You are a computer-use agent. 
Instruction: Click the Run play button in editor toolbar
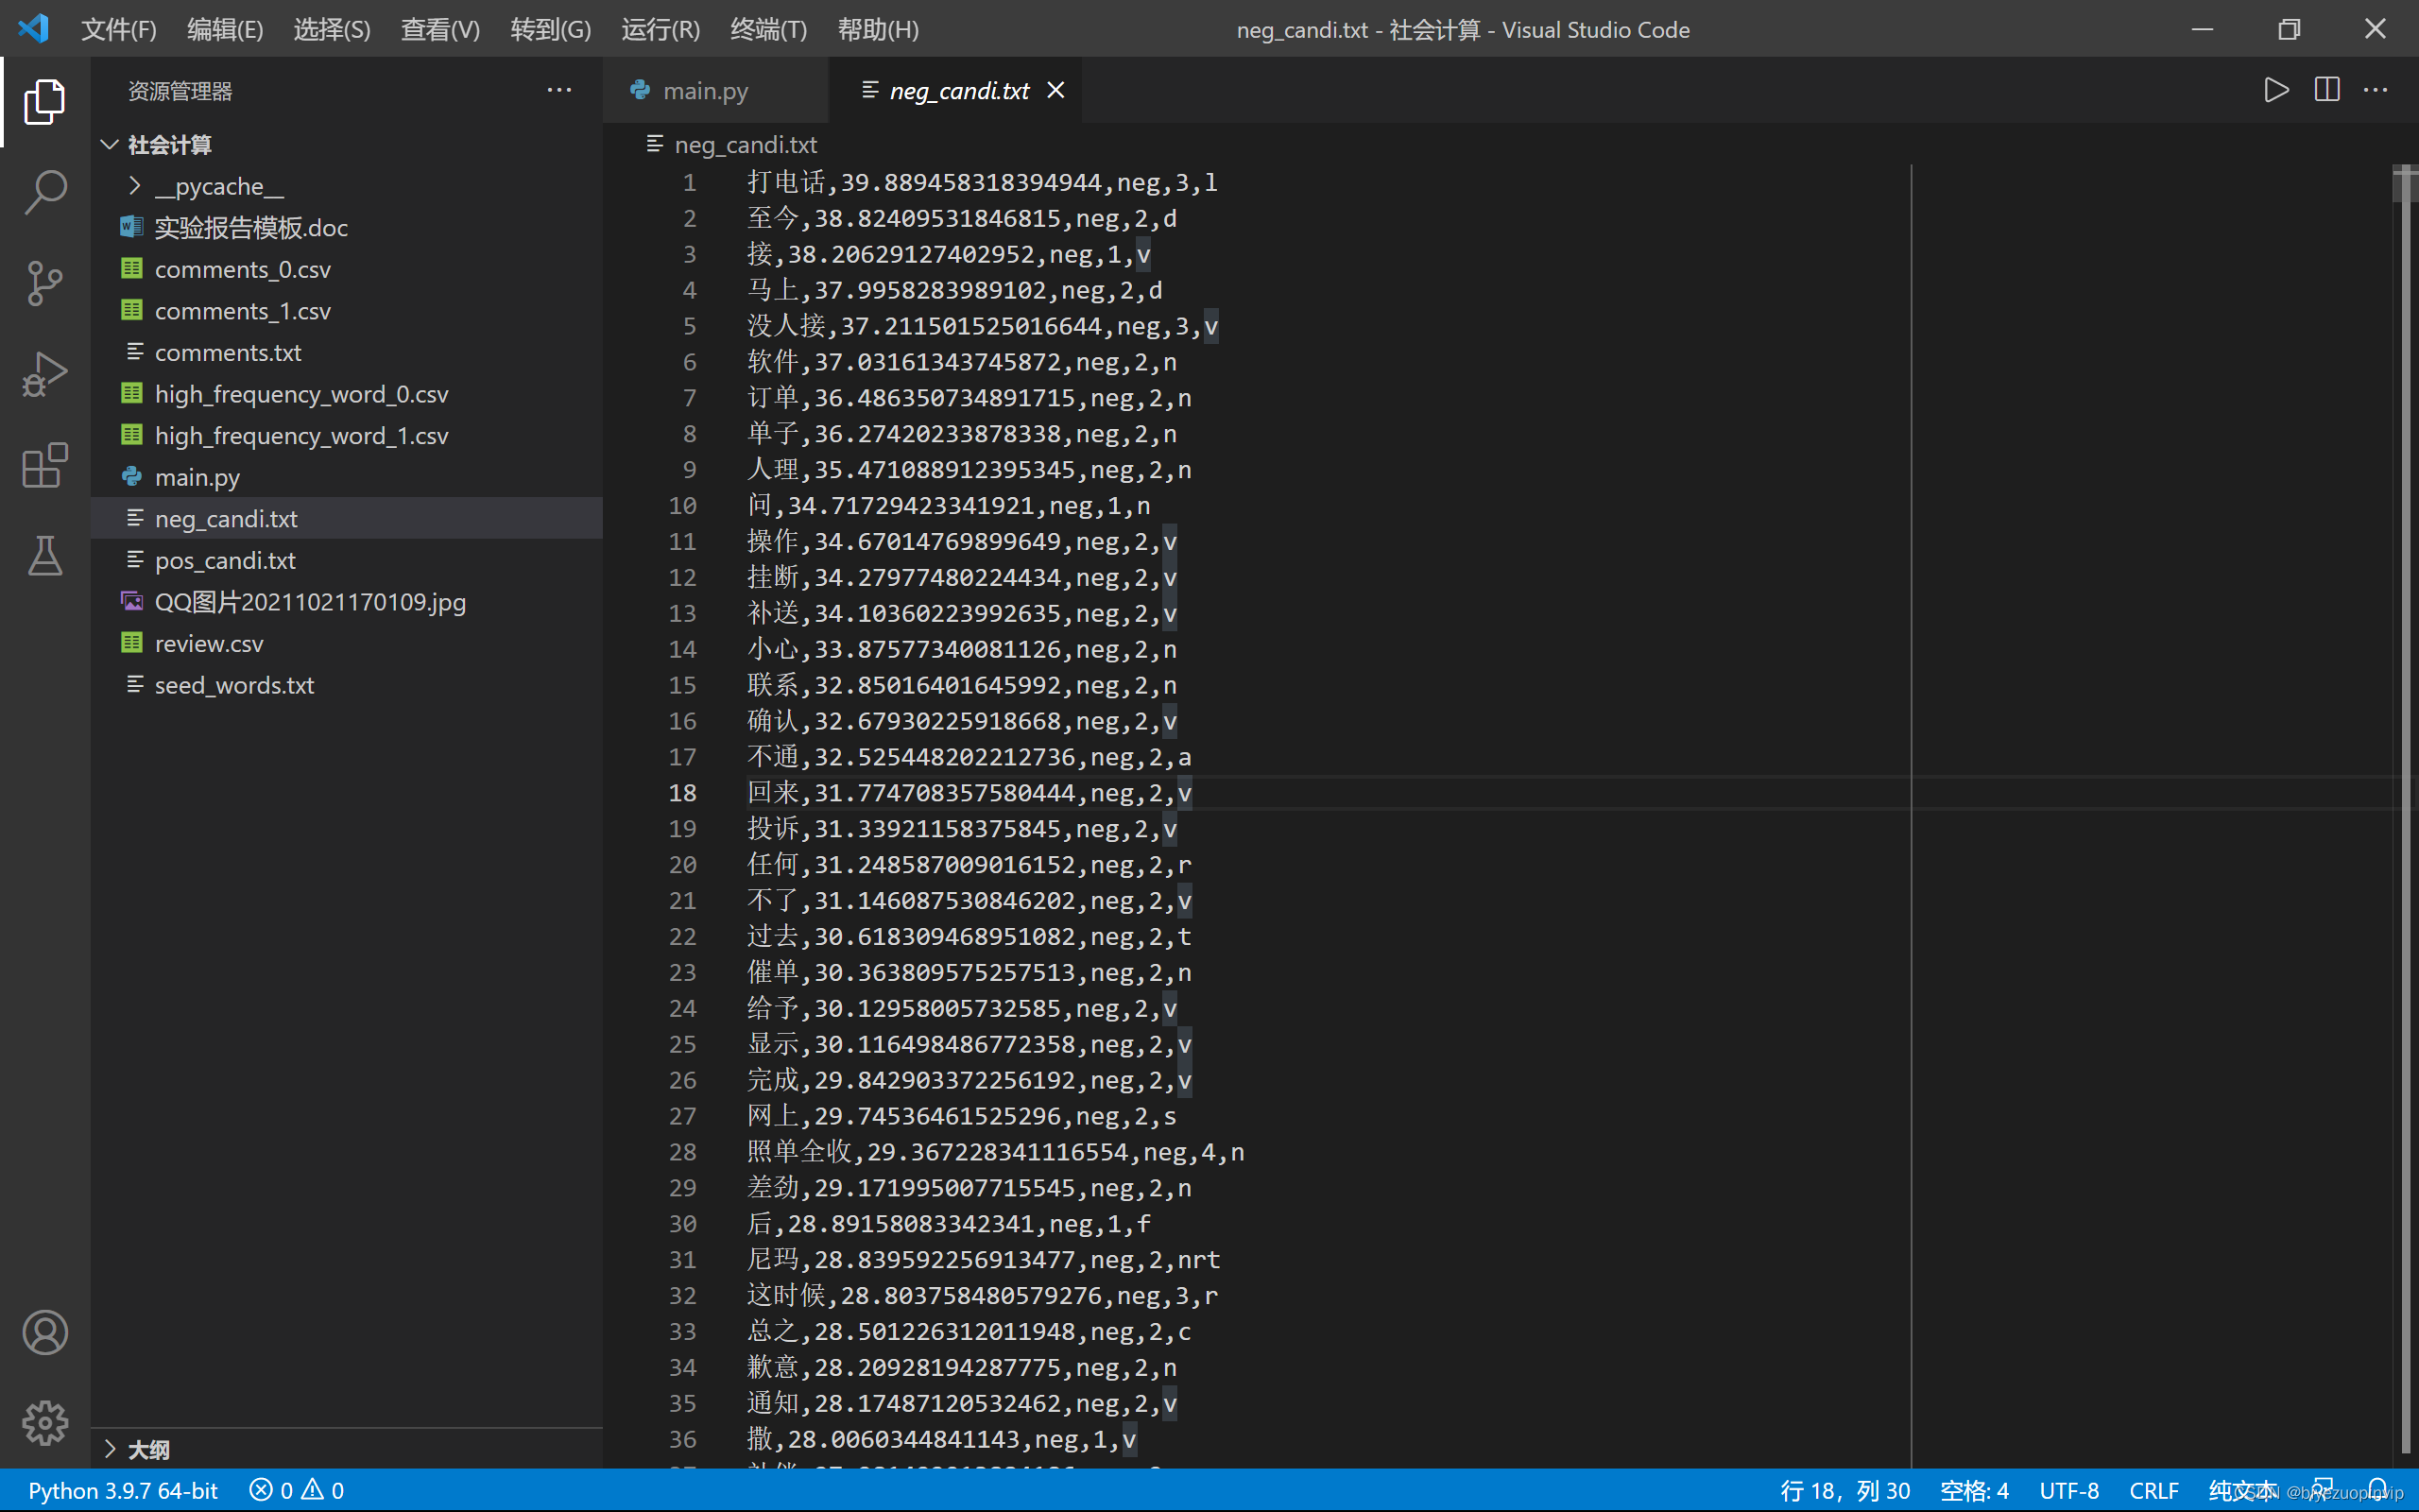(x=2276, y=90)
